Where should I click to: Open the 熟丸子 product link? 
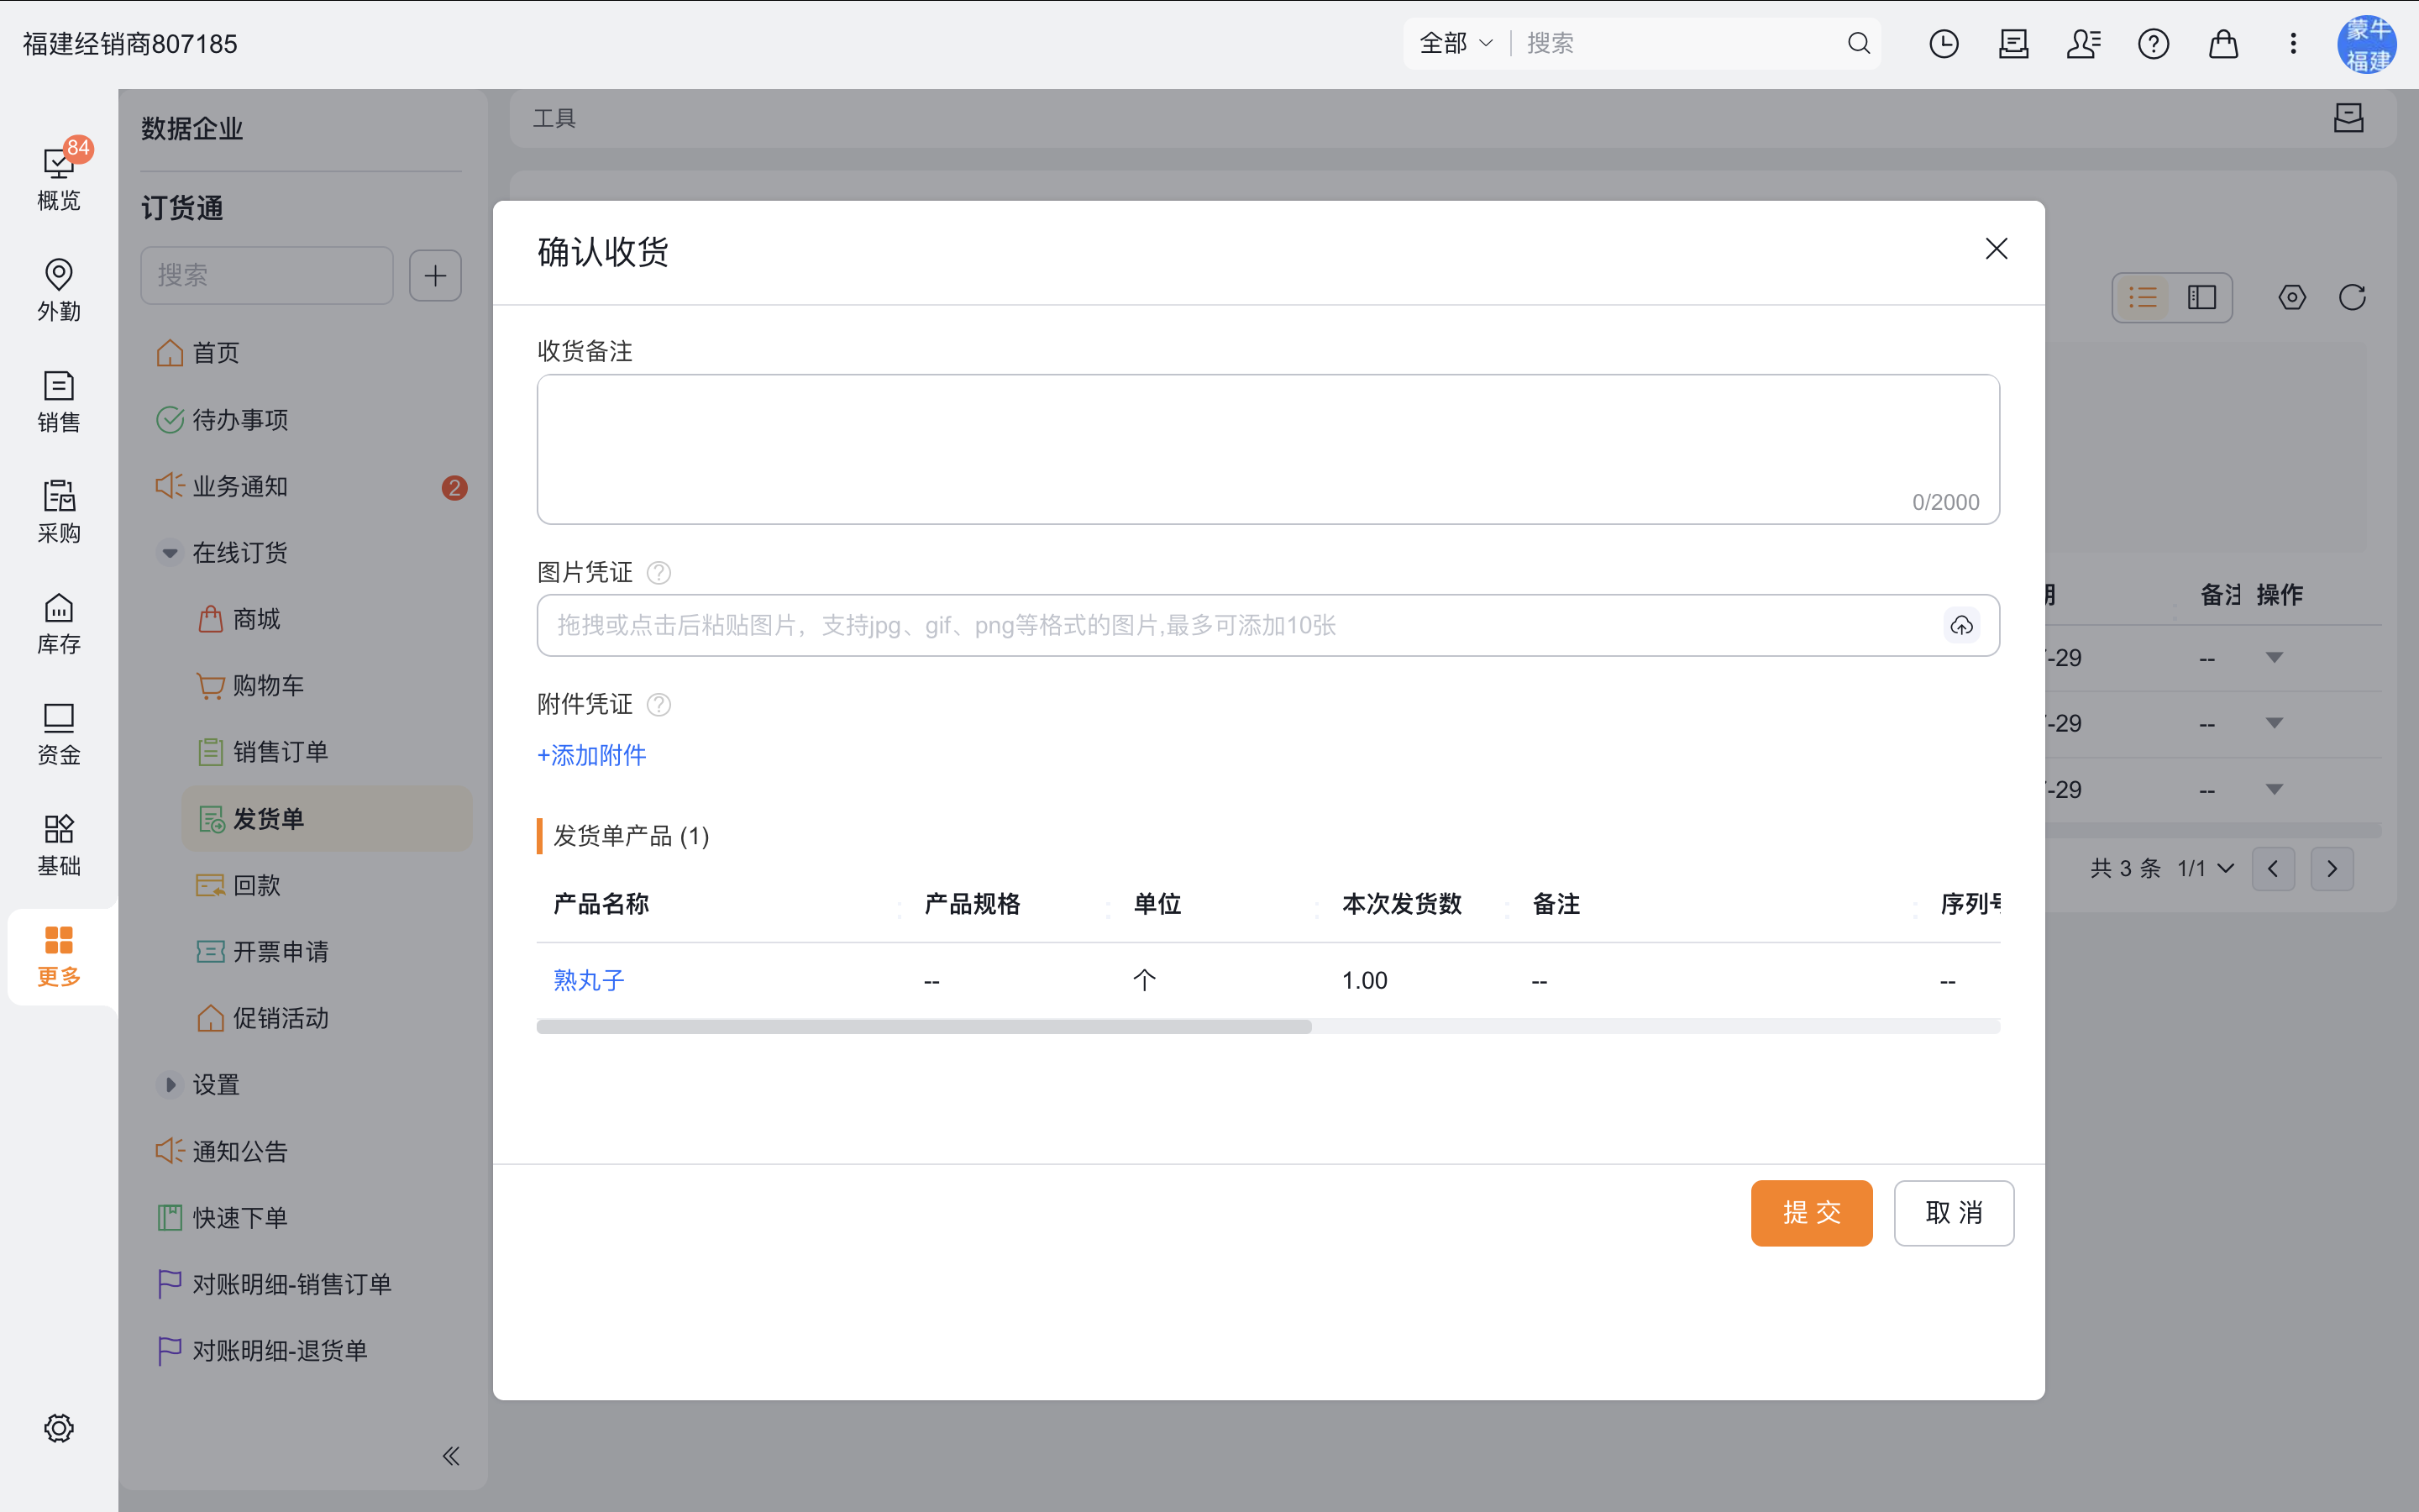tap(589, 980)
